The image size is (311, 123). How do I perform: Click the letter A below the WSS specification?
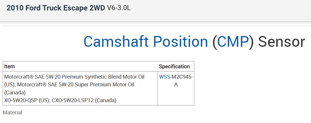(176, 85)
